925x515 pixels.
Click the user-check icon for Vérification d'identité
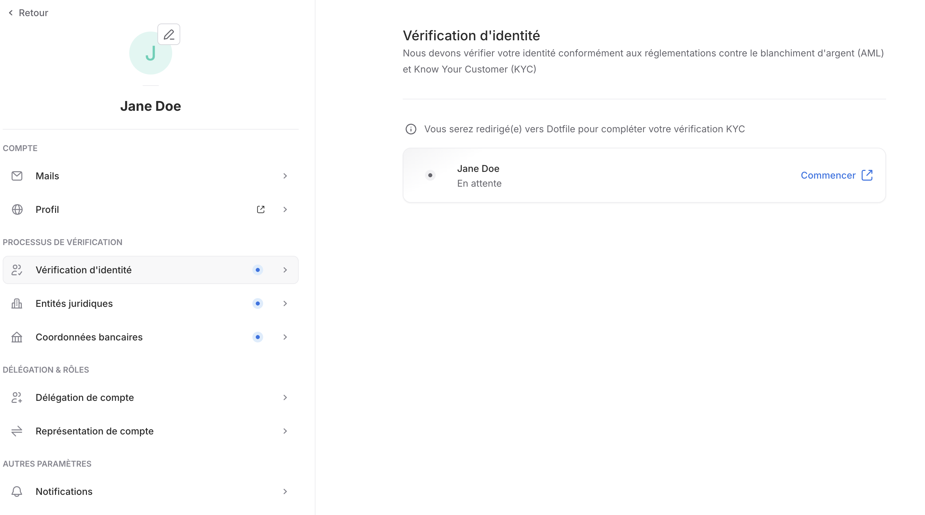(17, 270)
